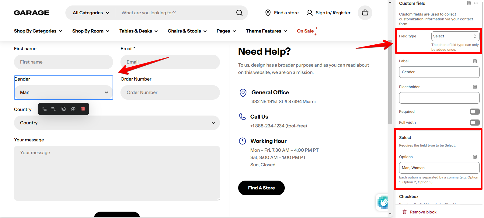Viewport: 484px width, 218px height.
Task: Click the empty Placeholder input
Action: click(439, 98)
